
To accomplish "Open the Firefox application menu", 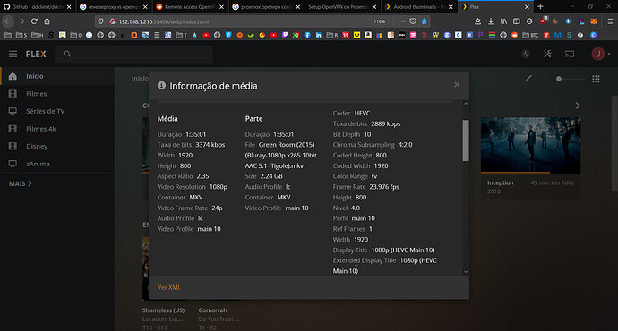I will pyautogui.click(x=610, y=21).
